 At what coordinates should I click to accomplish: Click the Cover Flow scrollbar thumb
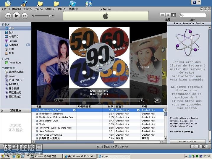click(61, 100)
